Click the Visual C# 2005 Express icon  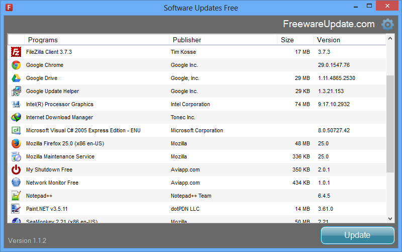click(x=16, y=130)
